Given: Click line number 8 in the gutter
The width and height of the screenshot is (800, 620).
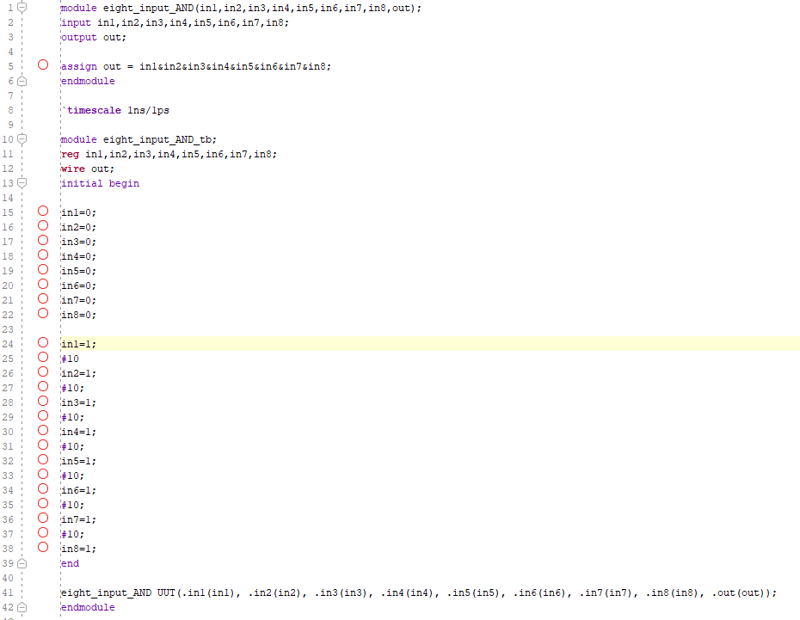Looking at the screenshot, I should click(x=10, y=110).
